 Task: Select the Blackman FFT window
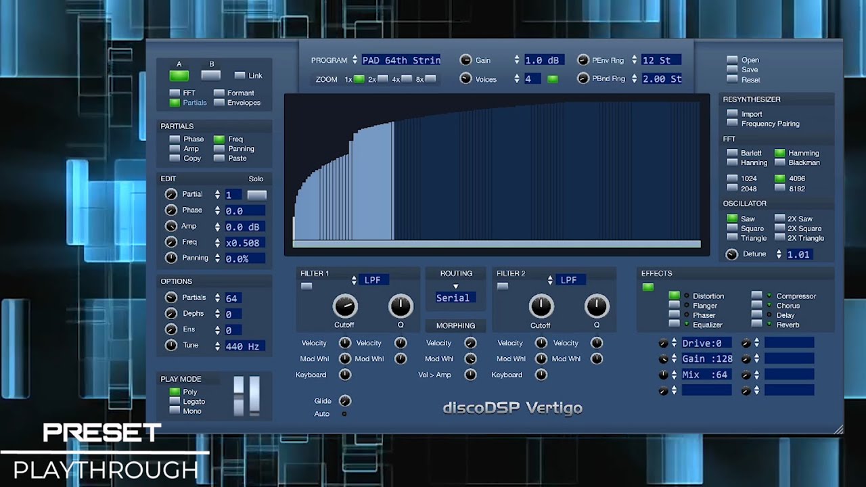coord(780,163)
